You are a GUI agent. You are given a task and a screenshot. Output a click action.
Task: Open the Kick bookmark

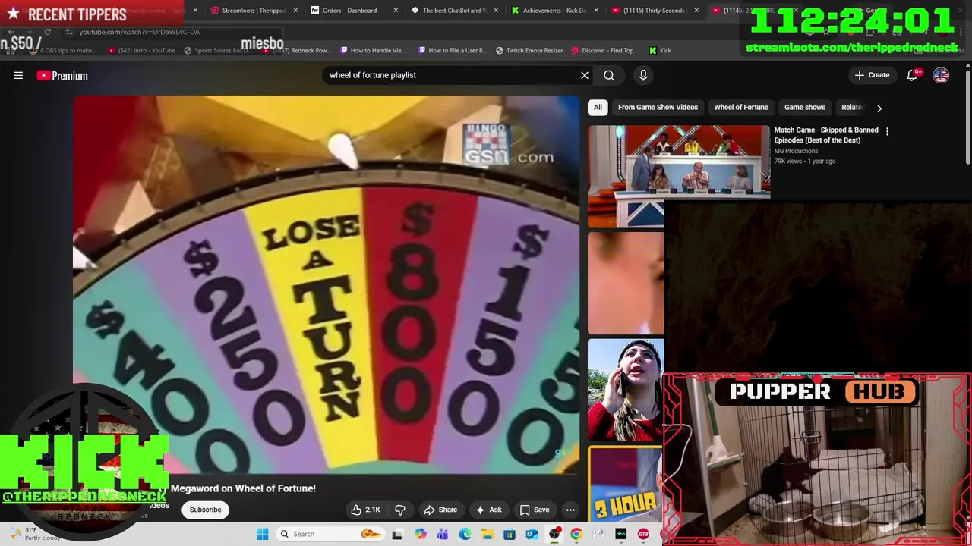[x=660, y=50]
